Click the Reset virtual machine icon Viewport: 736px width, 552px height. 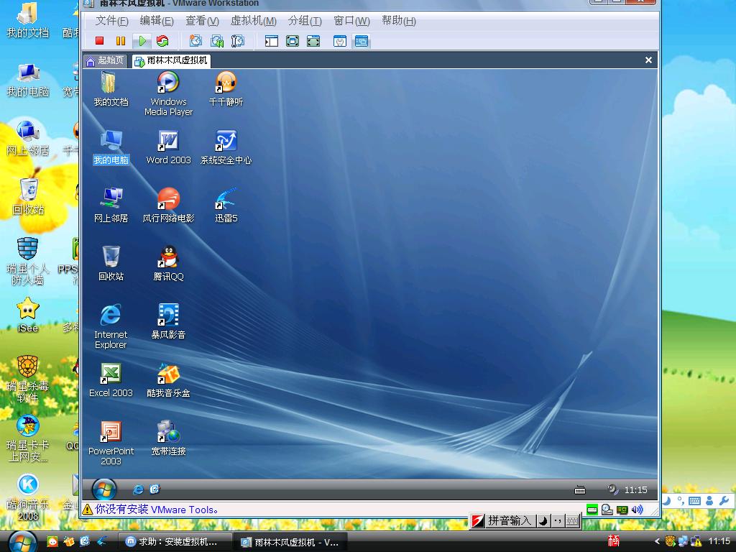162,41
